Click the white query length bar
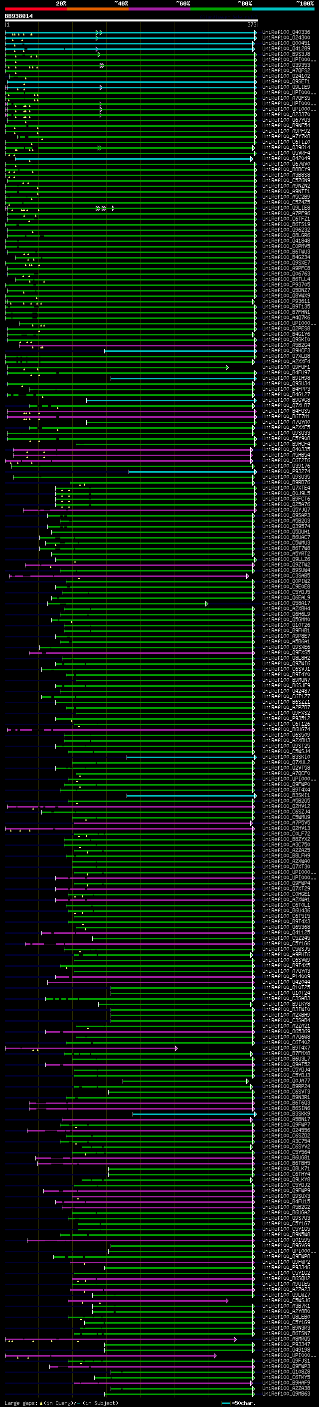This screenshot has width=319, height=1407. coord(132,21)
